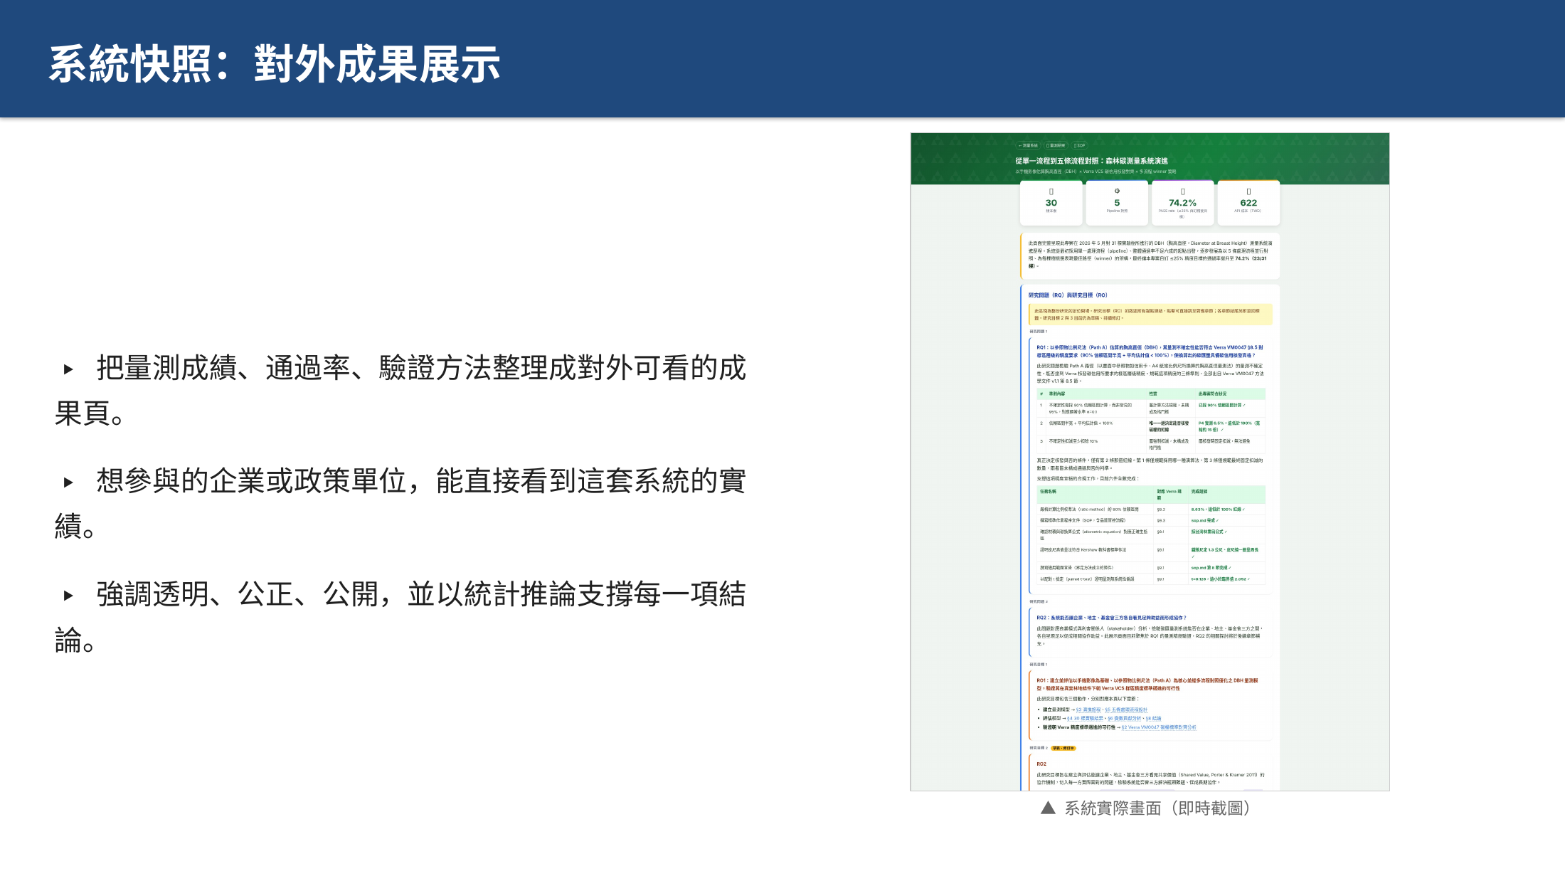Follow the '§3' section link under RO1

[1088, 709]
